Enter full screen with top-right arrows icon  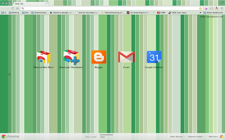tap(223, 2)
